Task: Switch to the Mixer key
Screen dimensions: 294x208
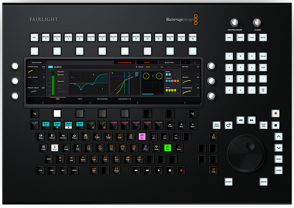Action: pos(43,148)
